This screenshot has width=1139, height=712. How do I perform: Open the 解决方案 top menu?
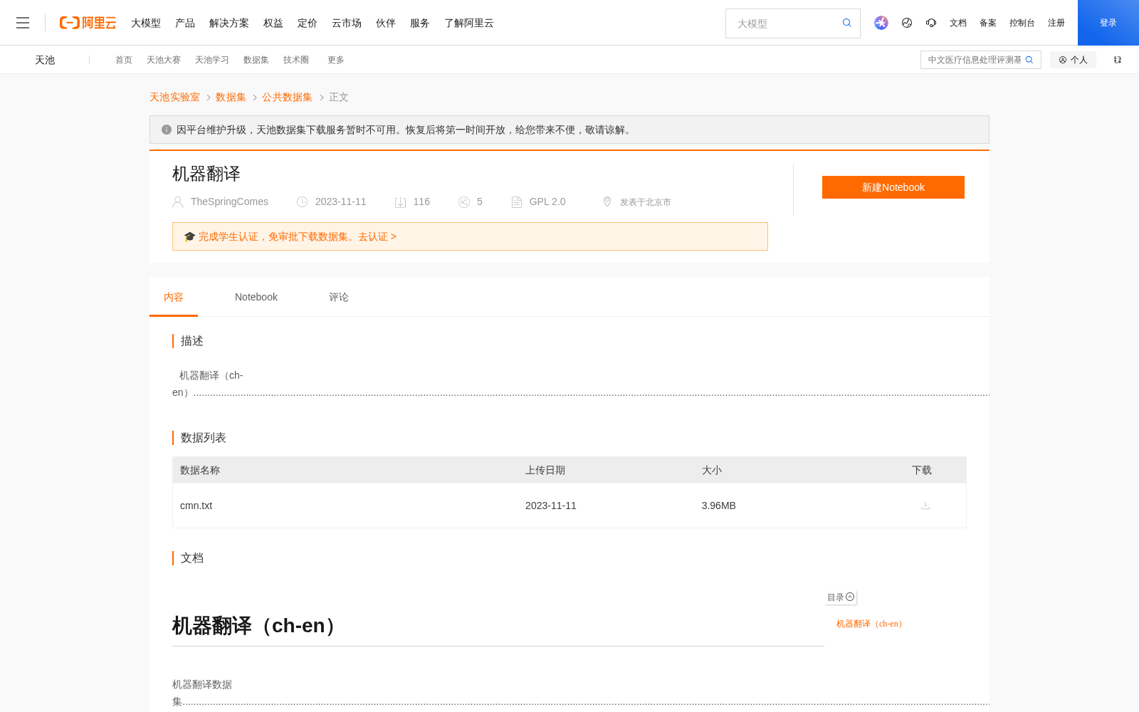tap(229, 23)
